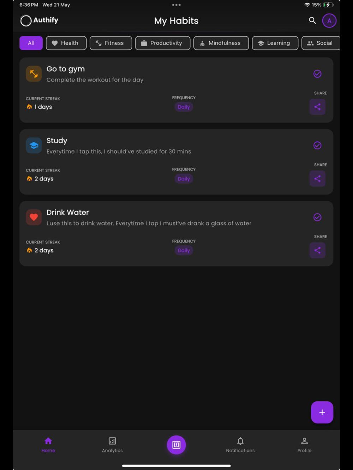Switch to the Mindfulness filter
Viewport: 353px width, 470px height.
pyautogui.click(x=221, y=43)
